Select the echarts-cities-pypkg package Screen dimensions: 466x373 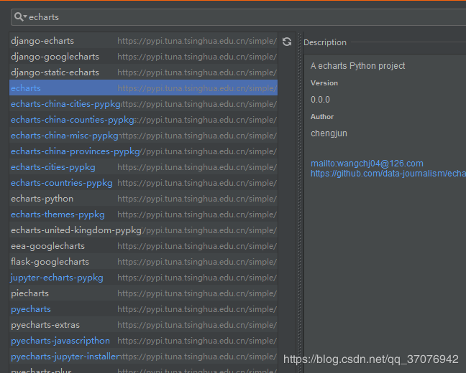(144, 167)
